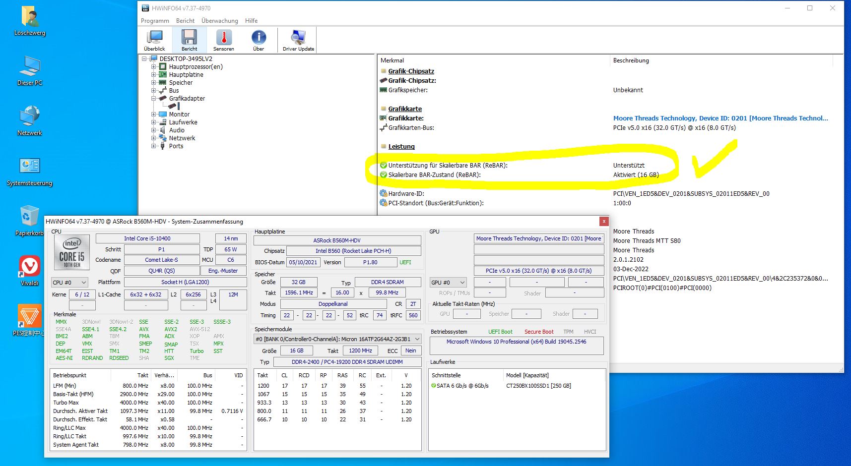Viewport: 851px width, 466px height.
Task: Click the Intel Core i5 logo badge
Action: (x=72, y=253)
